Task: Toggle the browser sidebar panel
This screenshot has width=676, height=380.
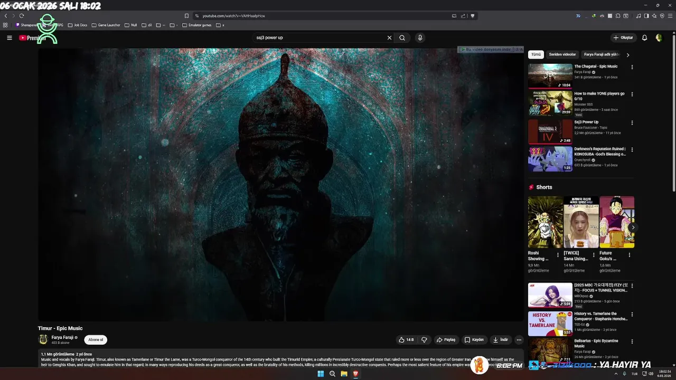Action: point(646,16)
